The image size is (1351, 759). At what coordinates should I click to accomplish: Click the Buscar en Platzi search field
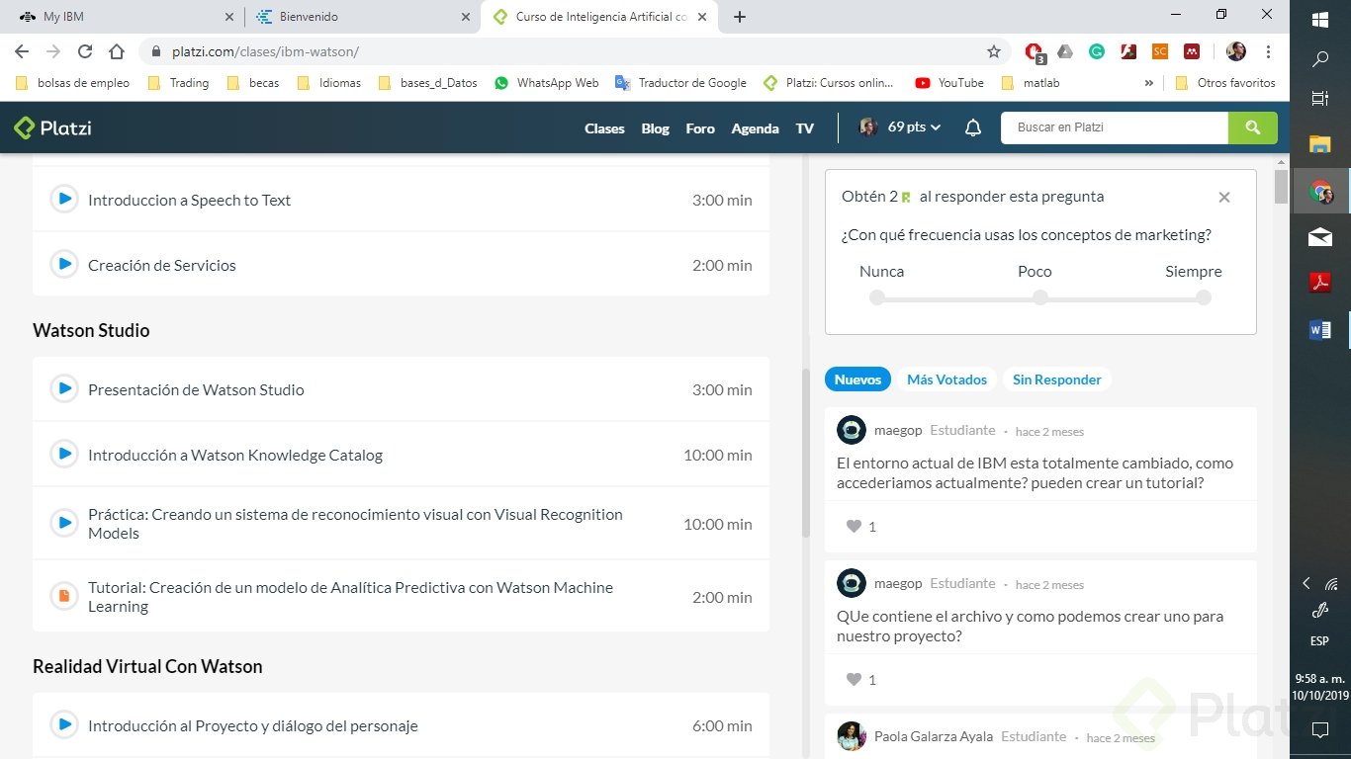click(1115, 127)
